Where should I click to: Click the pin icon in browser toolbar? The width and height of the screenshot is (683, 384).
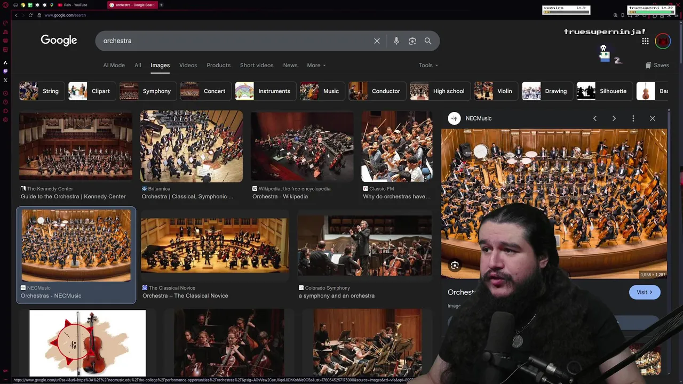pos(623,15)
